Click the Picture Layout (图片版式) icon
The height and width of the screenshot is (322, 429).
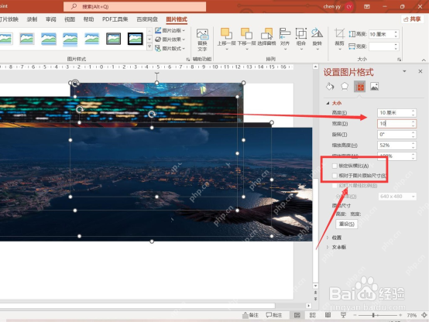click(x=158, y=49)
